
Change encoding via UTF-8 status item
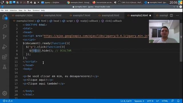150,101
